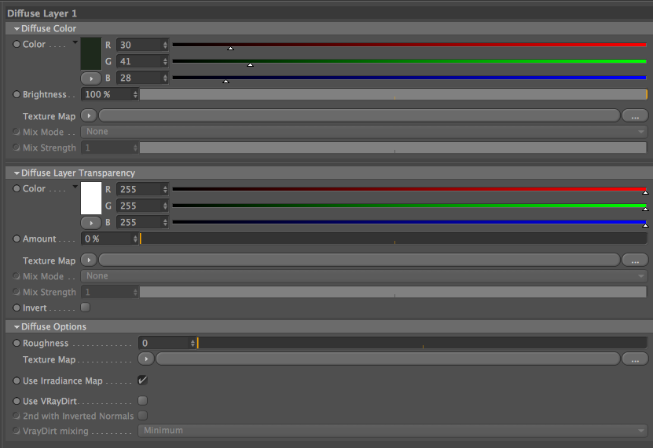
Task: Open the Transparency texture browse ellipsis button
Action: [x=635, y=260]
